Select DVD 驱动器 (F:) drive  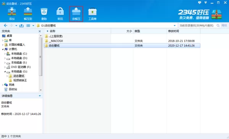click(21, 67)
